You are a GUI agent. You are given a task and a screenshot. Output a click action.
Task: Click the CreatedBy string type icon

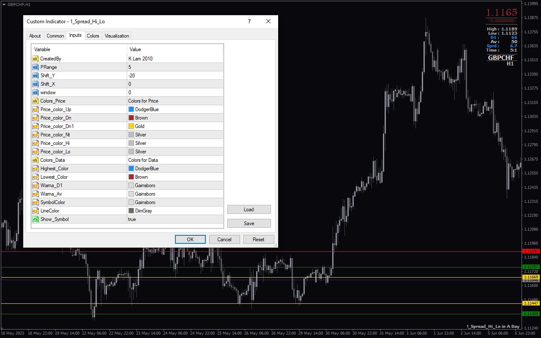pyautogui.click(x=35, y=59)
